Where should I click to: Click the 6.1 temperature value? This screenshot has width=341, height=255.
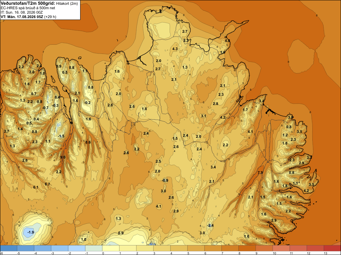tap(36, 187)
